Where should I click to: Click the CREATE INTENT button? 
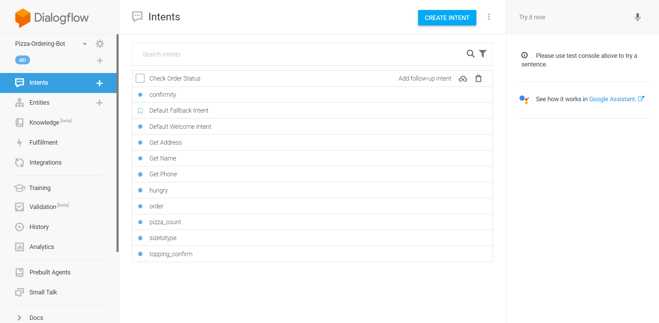point(447,18)
